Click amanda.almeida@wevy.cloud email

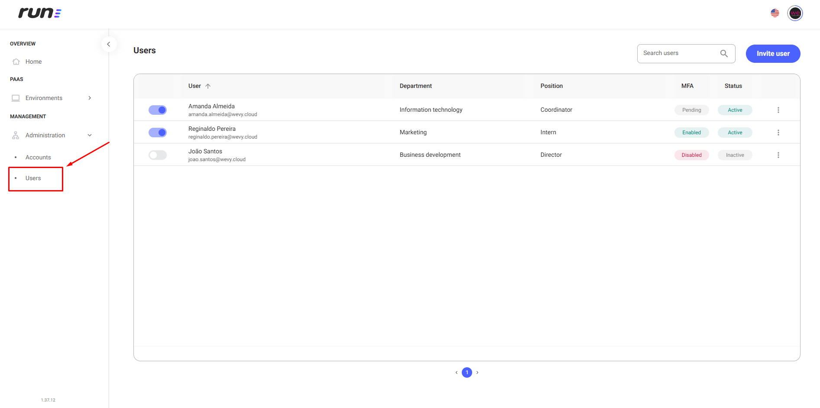(223, 114)
